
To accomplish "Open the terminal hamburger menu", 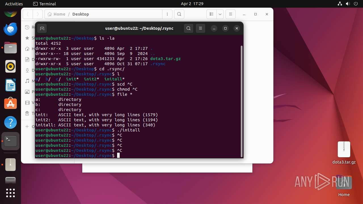I will coord(201,28).
